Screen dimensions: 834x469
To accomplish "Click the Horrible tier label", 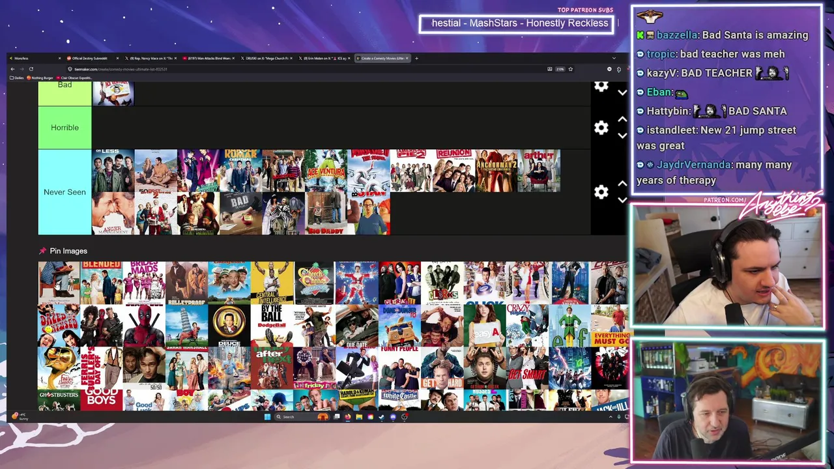I will (65, 128).
